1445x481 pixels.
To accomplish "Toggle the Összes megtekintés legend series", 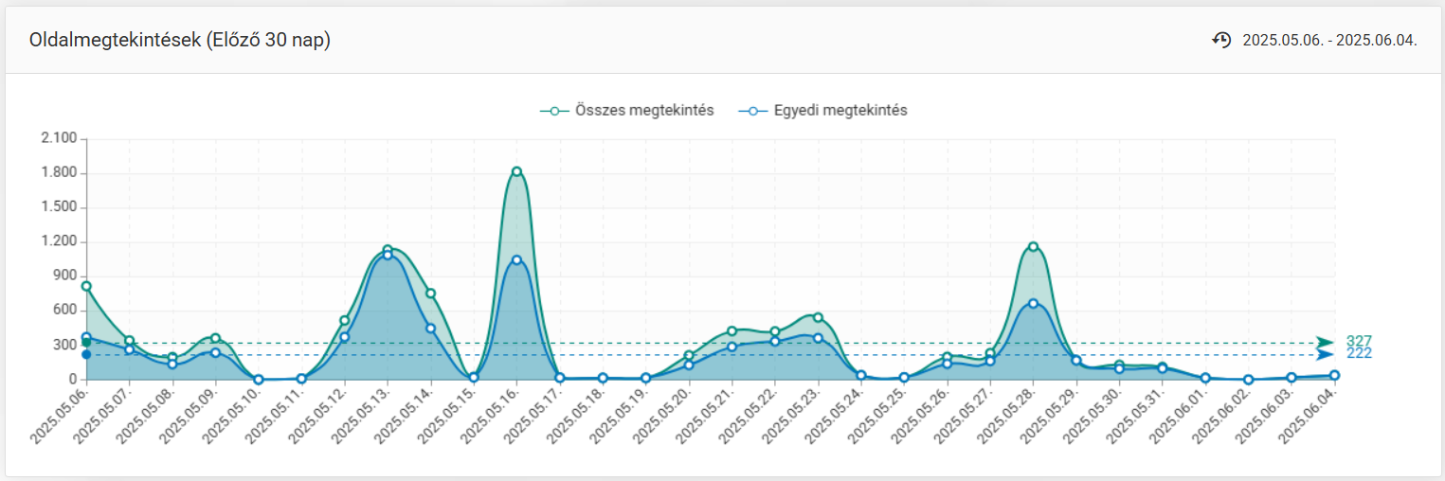I will 626,110.
